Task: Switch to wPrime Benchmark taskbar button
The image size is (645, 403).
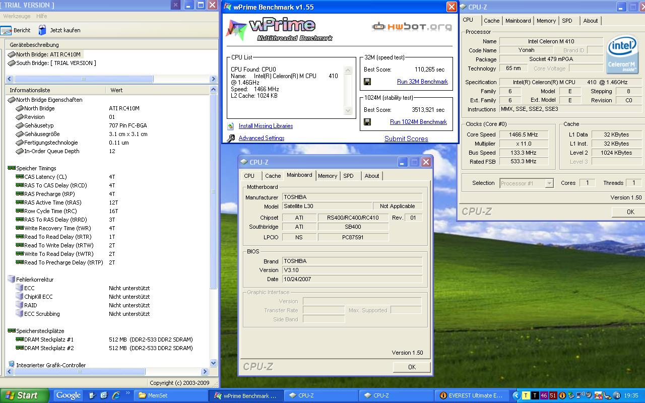Action: [246, 395]
